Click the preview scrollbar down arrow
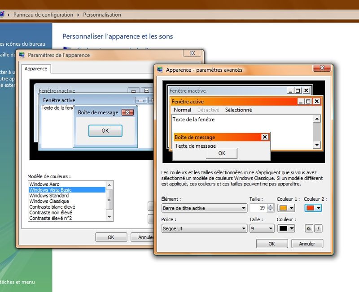 pyautogui.click(x=317, y=145)
